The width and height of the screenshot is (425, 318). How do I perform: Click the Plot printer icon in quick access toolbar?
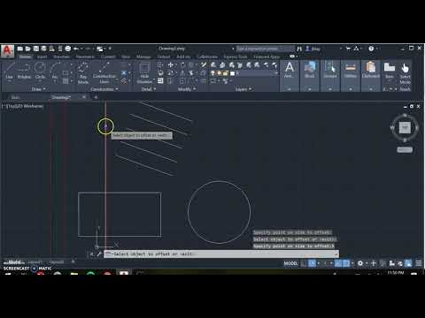(x=67, y=49)
